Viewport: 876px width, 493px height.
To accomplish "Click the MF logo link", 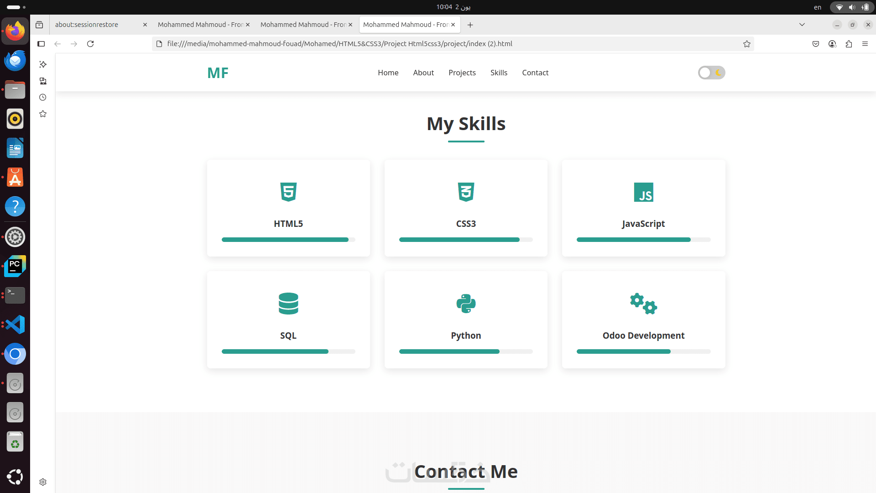I will (x=218, y=73).
